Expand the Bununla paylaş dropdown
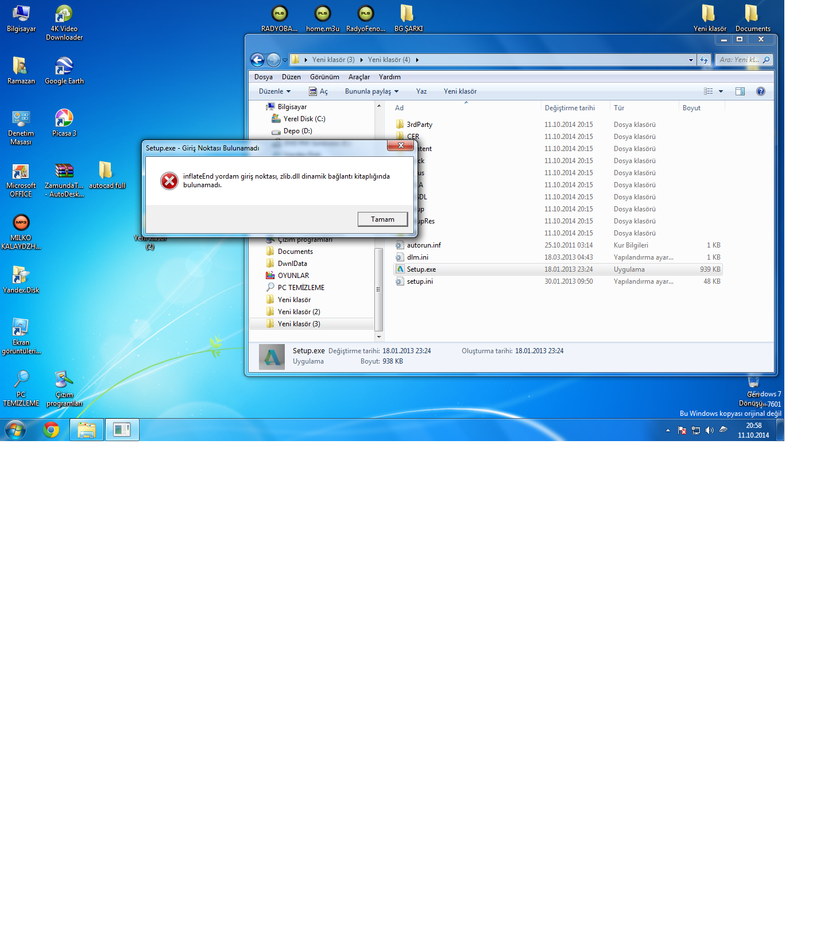 click(371, 91)
